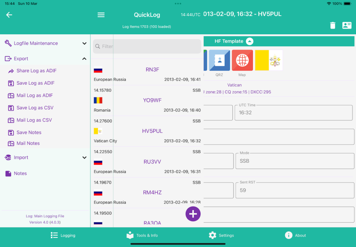Click the Russian flag beside RU3VV
The width and height of the screenshot is (356, 247).
coord(98,162)
